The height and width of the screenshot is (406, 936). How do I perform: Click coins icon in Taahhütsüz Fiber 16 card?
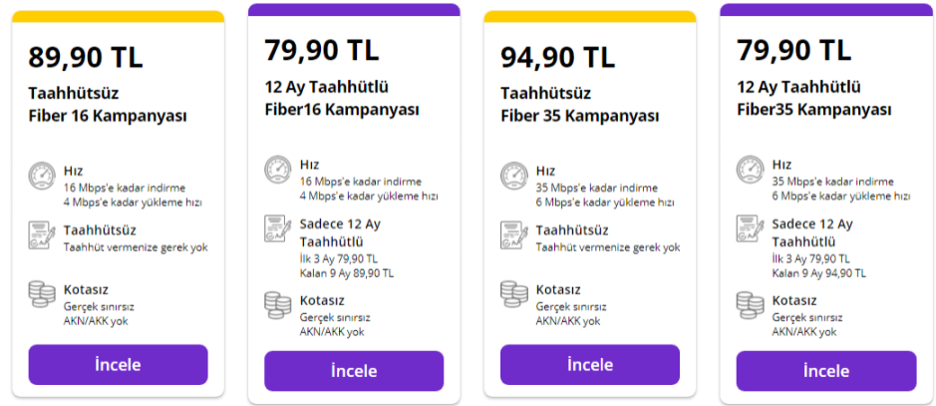tap(42, 294)
